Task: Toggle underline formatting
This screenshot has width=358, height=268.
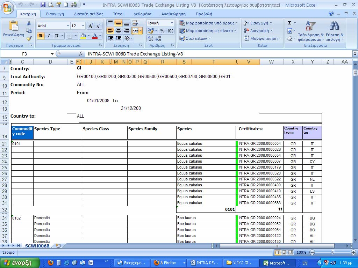Action: [57, 36]
